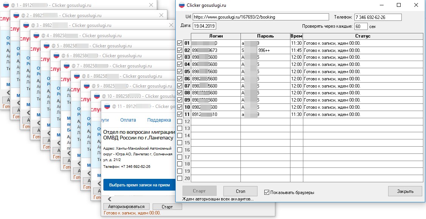Click the time cell of row 11
The height and width of the screenshot is (219, 426).
(x=296, y=114)
